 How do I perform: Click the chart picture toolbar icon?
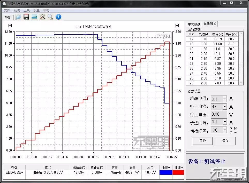click(x=34, y=17)
